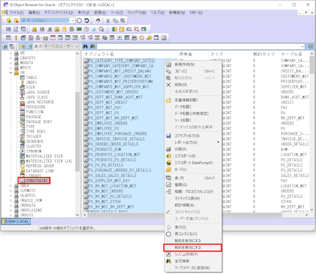Screen dimensions: 316x274
Task: Click the binoculars search icon
Action: point(85,47)
